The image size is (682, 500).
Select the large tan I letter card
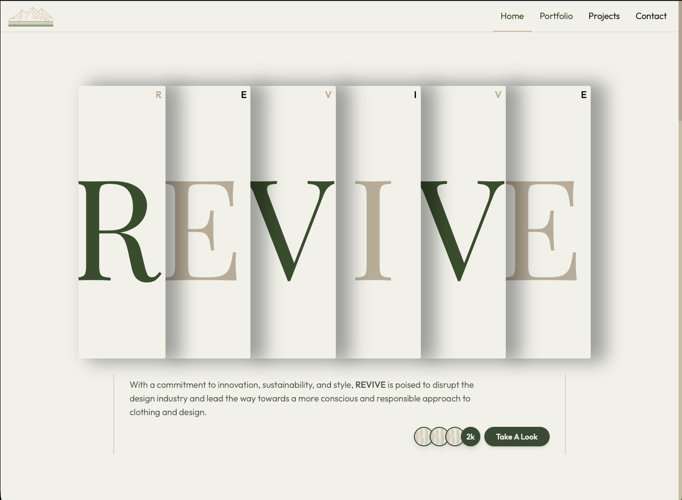[x=373, y=231]
